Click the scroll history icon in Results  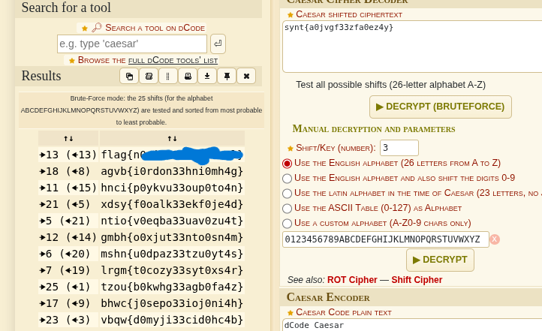tap(149, 76)
